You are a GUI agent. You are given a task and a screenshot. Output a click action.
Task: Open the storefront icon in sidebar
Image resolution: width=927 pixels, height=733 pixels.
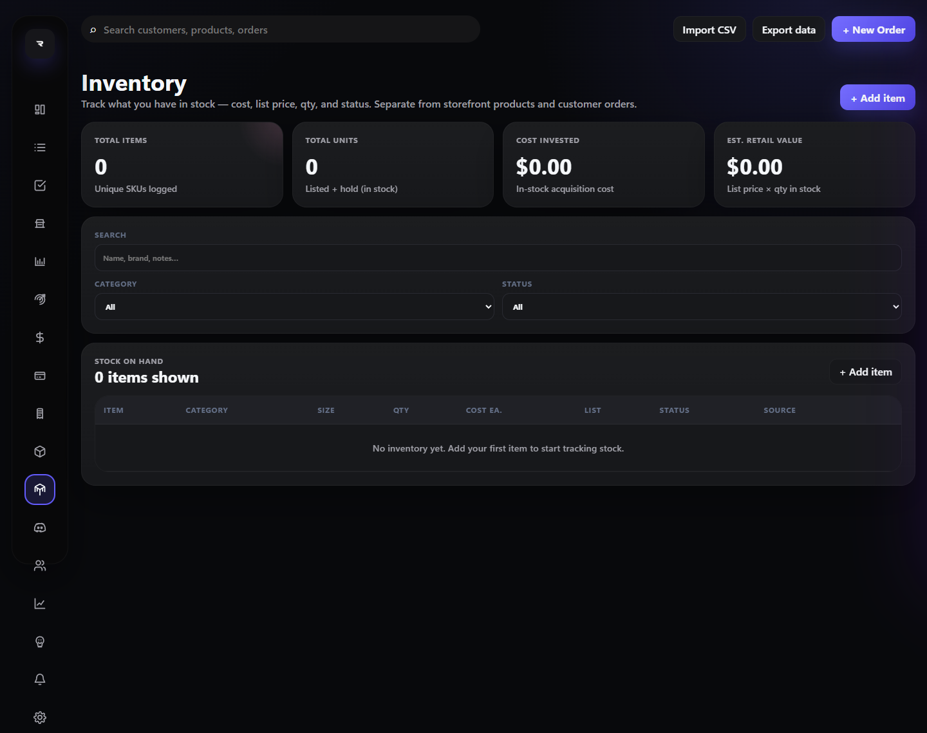click(x=40, y=224)
